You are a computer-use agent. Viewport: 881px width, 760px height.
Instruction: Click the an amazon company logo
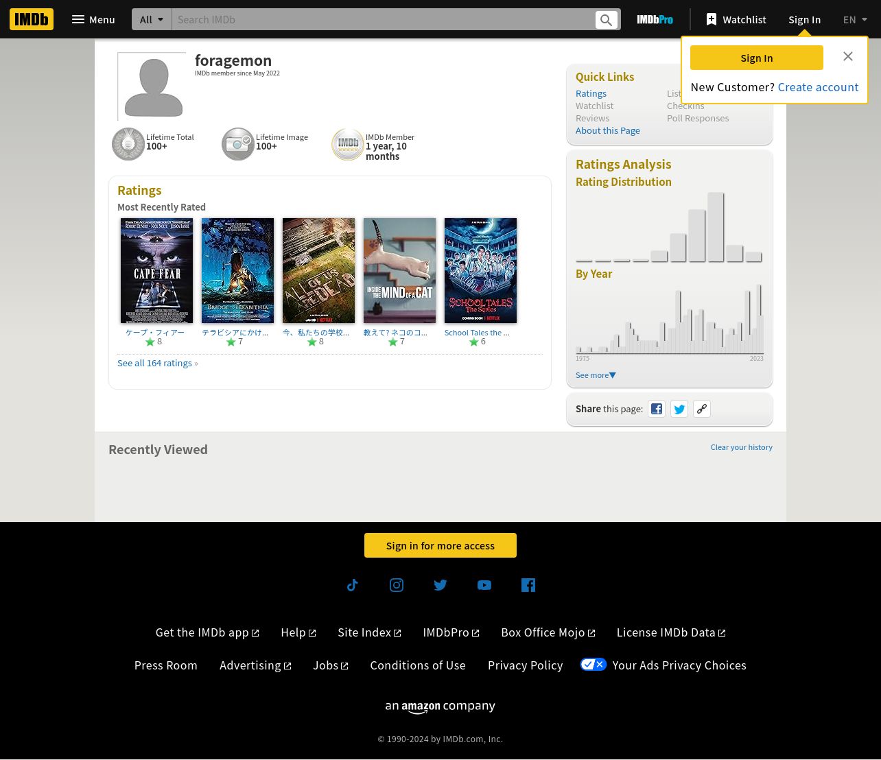(x=441, y=706)
